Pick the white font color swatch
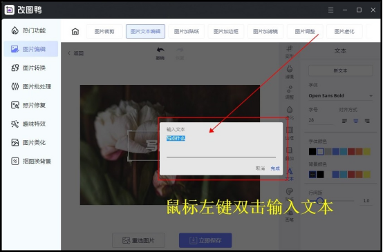The width and height of the screenshot is (383, 252). coord(320,151)
